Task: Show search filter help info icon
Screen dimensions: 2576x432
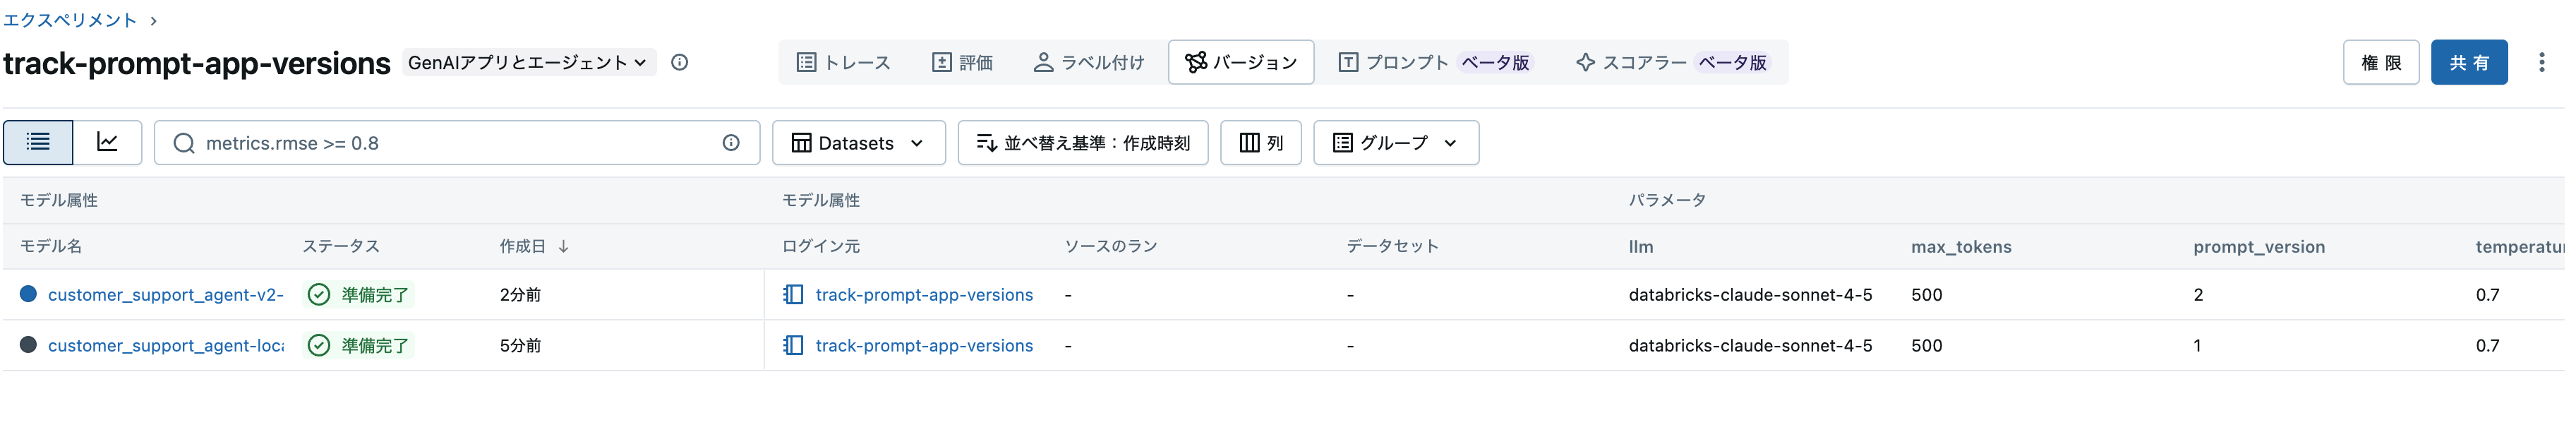Action: tap(731, 143)
